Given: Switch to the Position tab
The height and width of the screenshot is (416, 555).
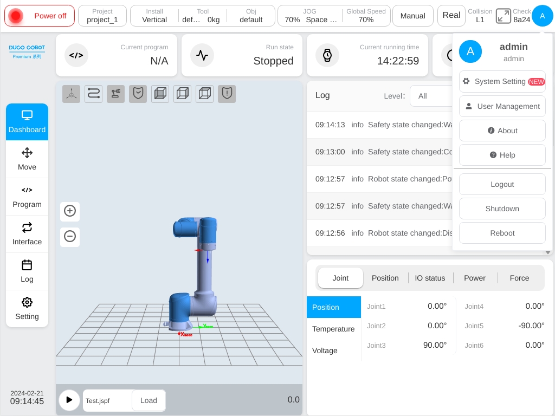Looking at the screenshot, I should click(x=385, y=278).
